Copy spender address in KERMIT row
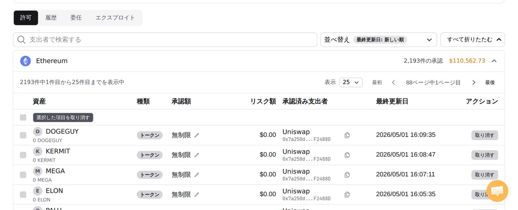 (347, 155)
